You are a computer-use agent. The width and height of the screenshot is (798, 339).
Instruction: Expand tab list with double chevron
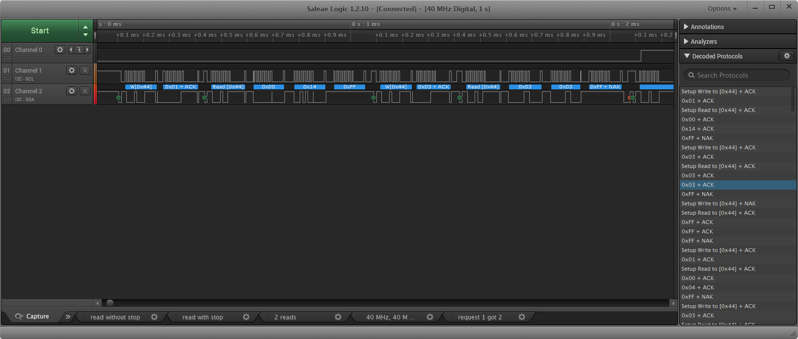68,316
